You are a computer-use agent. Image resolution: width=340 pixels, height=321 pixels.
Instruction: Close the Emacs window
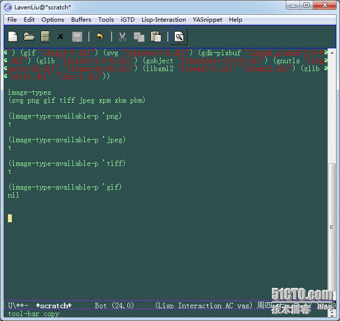pyautogui.click(x=325, y=5)
